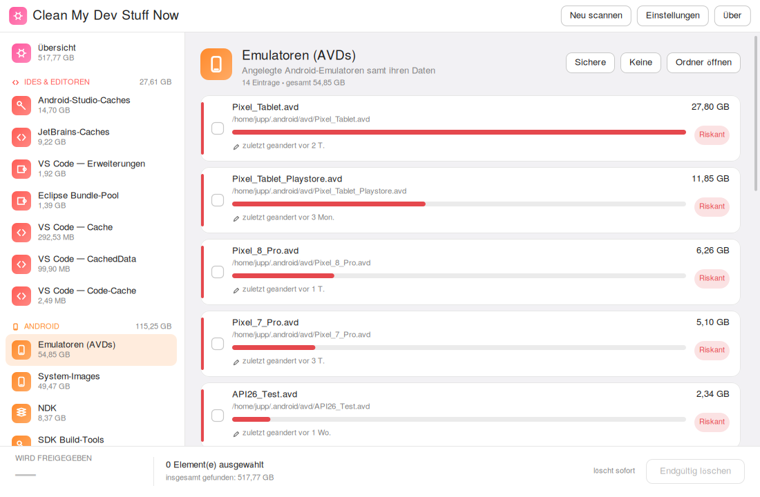Viewport: 760px width, 497px height.
Task: Click Endgültig löschen button
Action: 695,471
